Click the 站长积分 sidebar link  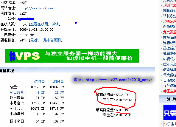coord(169,16)
